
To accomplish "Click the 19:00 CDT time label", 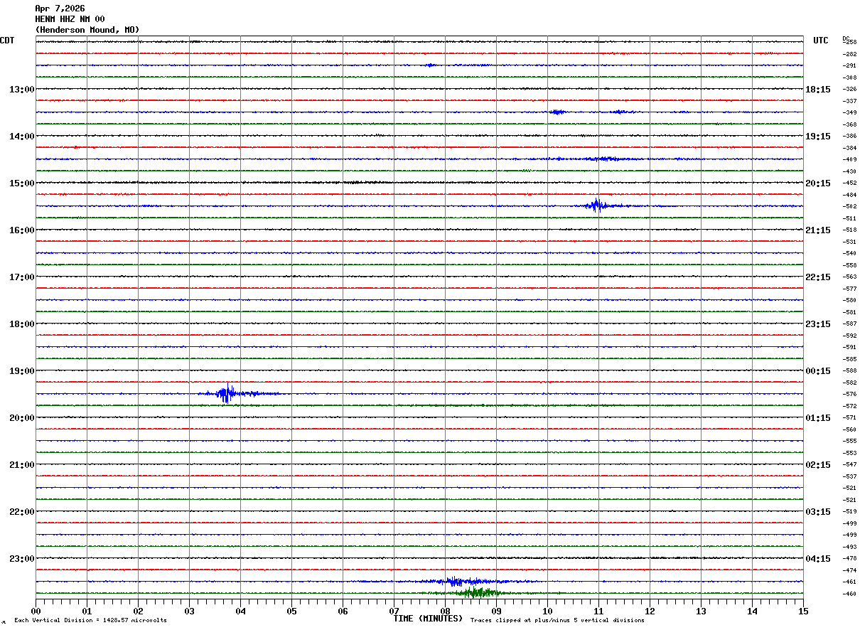I will [x=21, y=370].
